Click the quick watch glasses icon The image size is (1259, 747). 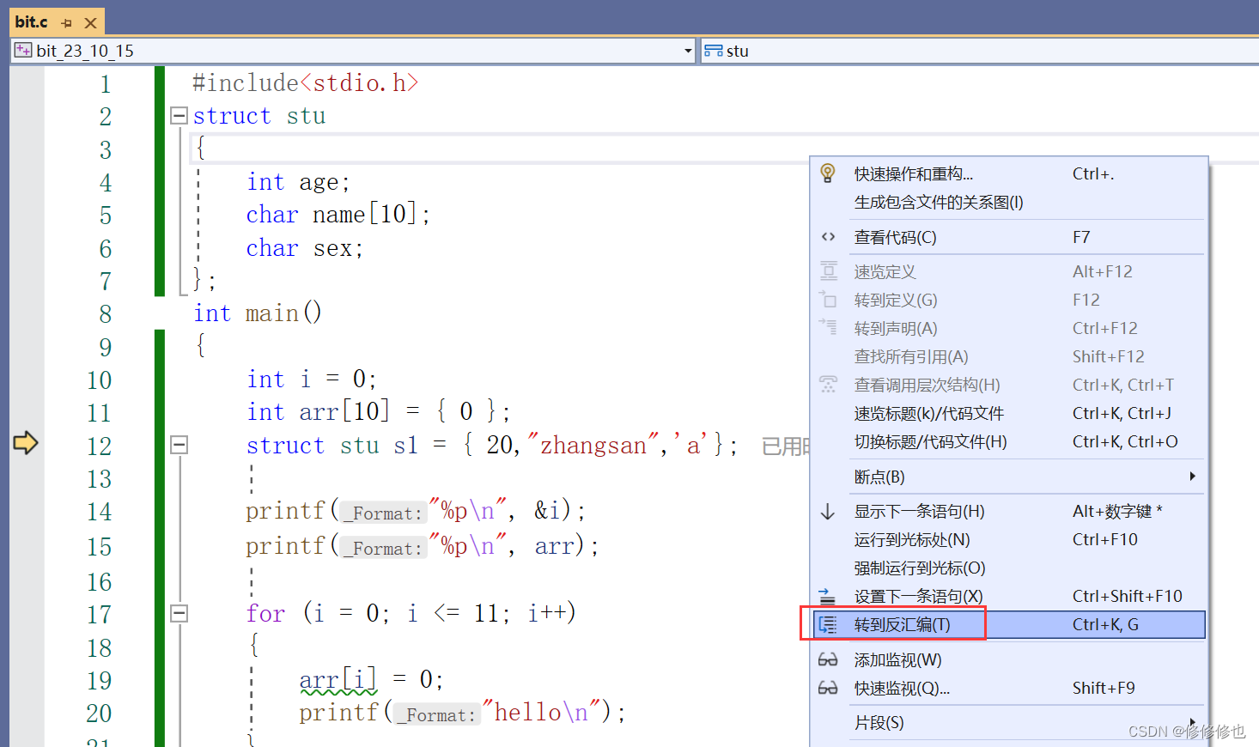(x=828, y=688)
